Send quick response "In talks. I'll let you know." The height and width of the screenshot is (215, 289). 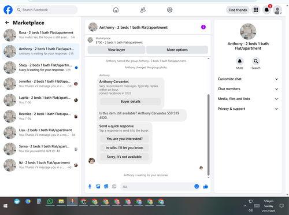(124, 148)
